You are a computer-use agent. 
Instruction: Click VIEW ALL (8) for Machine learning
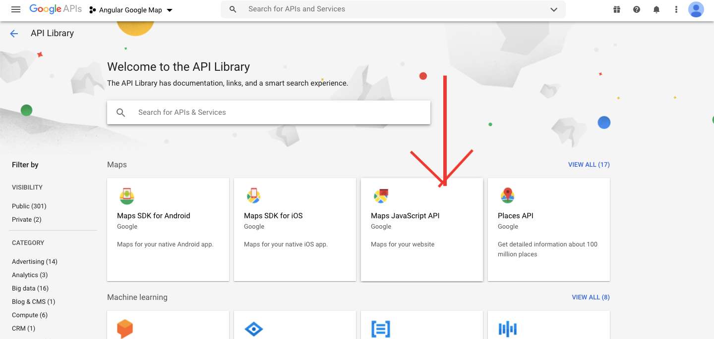(x=591, y=297)
